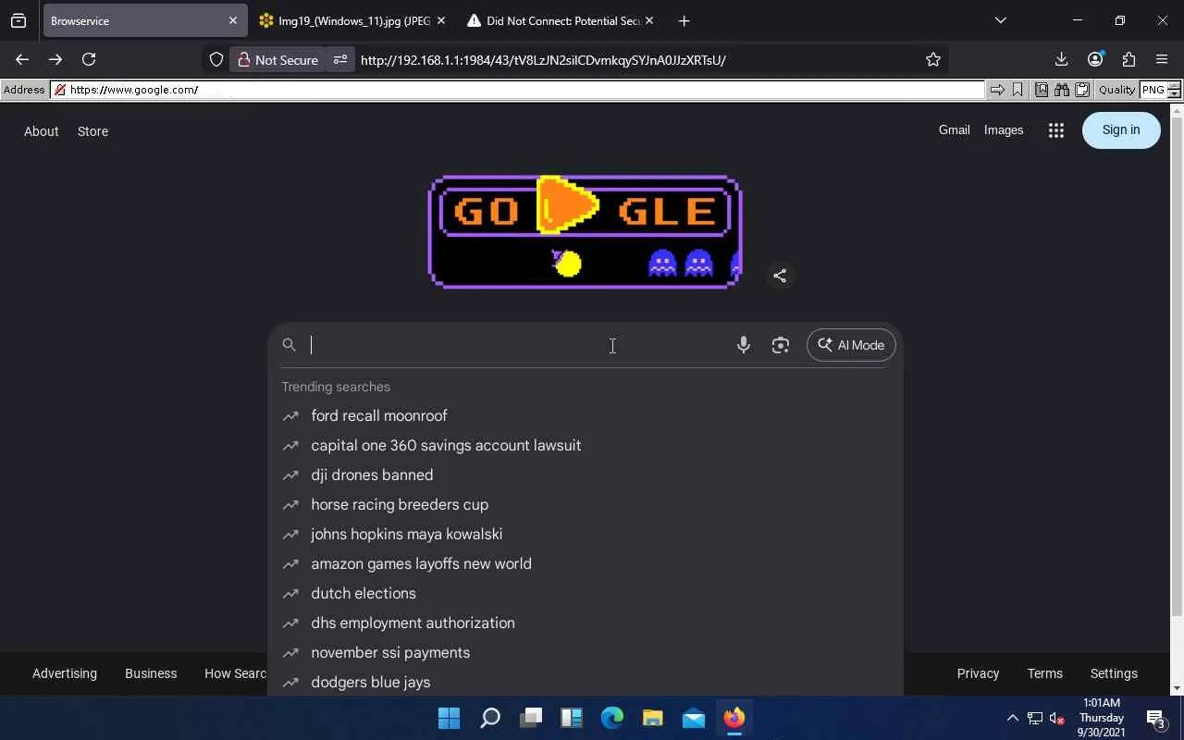Click the Browservice Address field showing google.com
Image resolution: width=1184 pixels, height=740 pixels.
519,90
